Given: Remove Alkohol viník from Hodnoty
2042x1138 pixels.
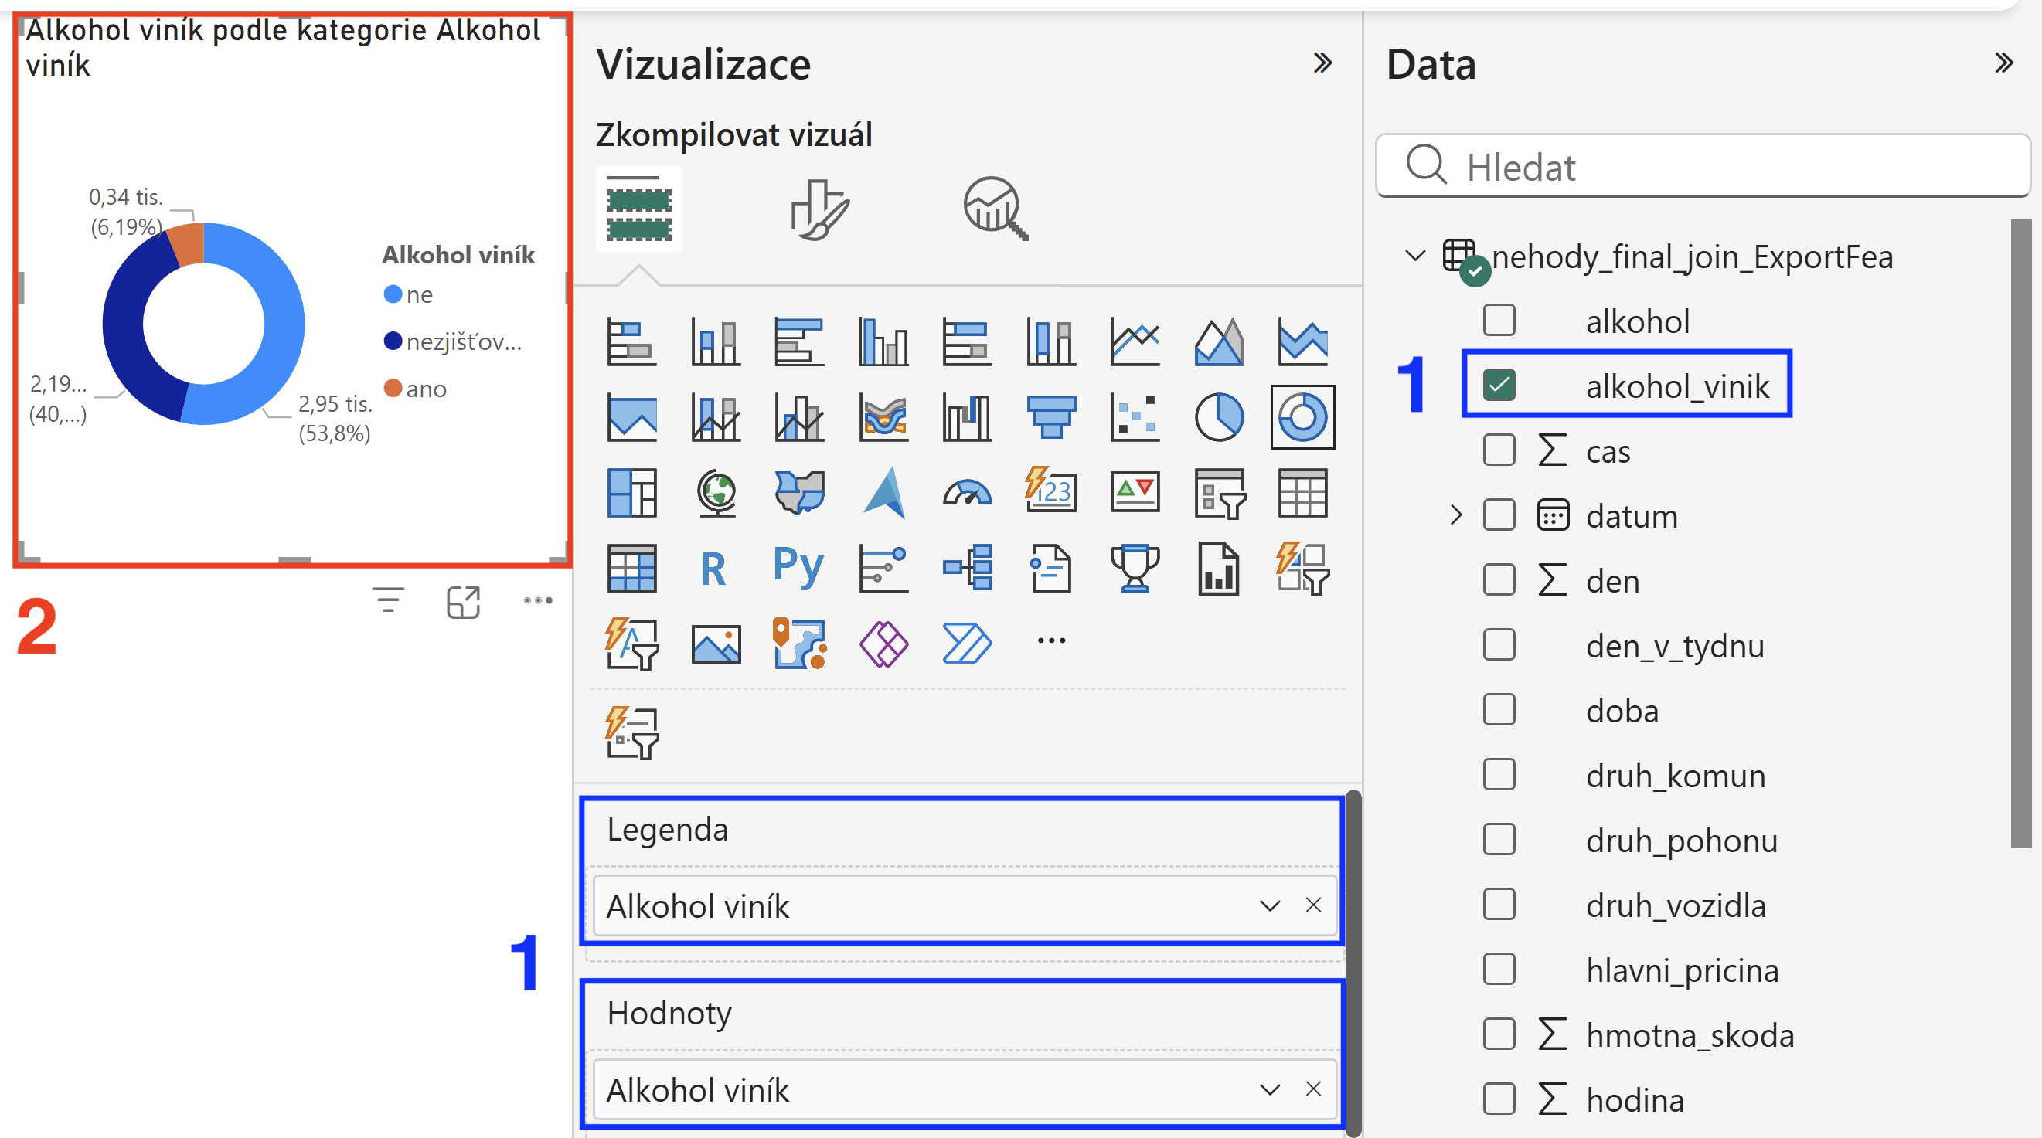Looking at the screenshot, I should [x=1312, y=1089].
